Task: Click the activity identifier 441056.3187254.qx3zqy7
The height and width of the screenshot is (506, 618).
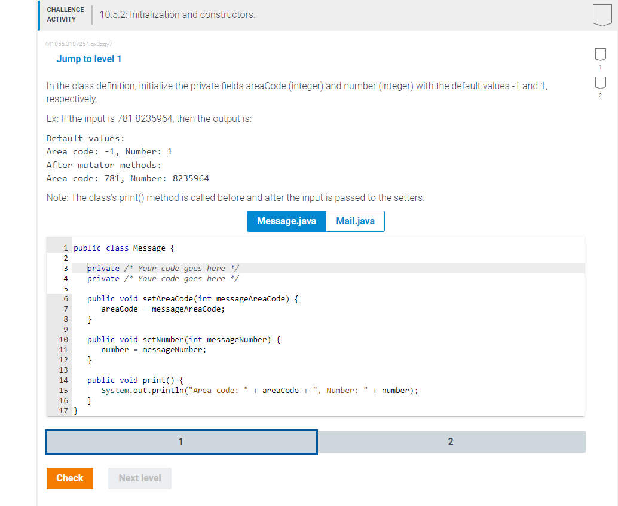Action: point(80,44)
